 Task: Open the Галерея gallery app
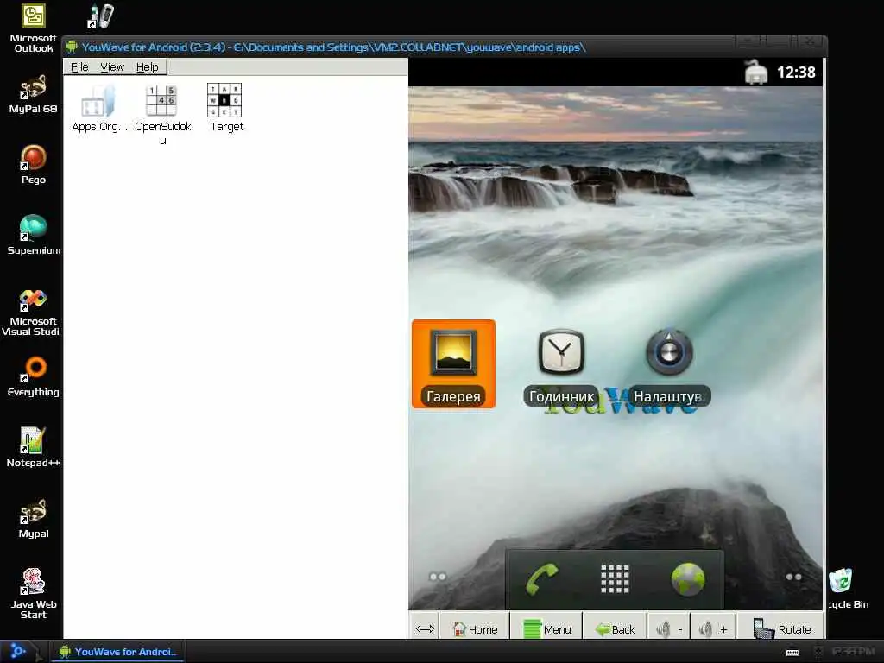(x=453, y=363)
